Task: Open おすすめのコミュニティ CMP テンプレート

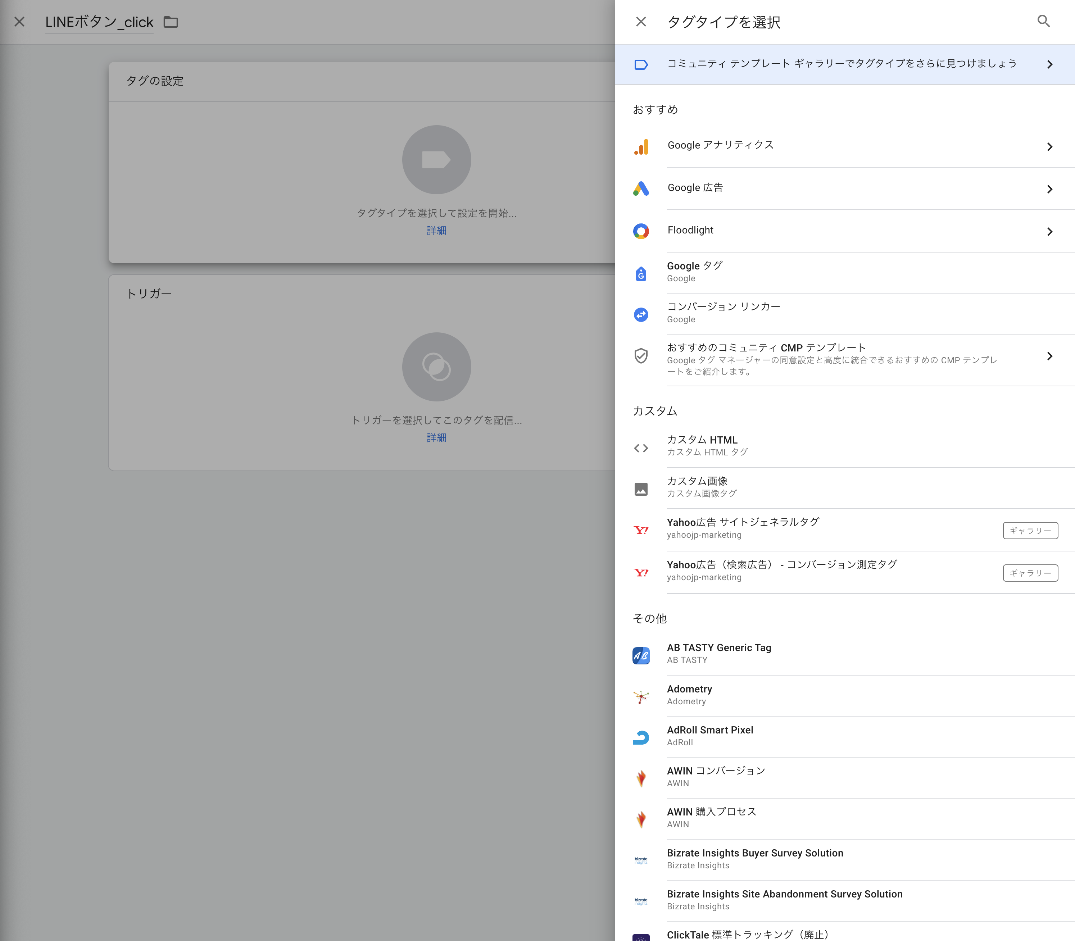Action: 844,360
